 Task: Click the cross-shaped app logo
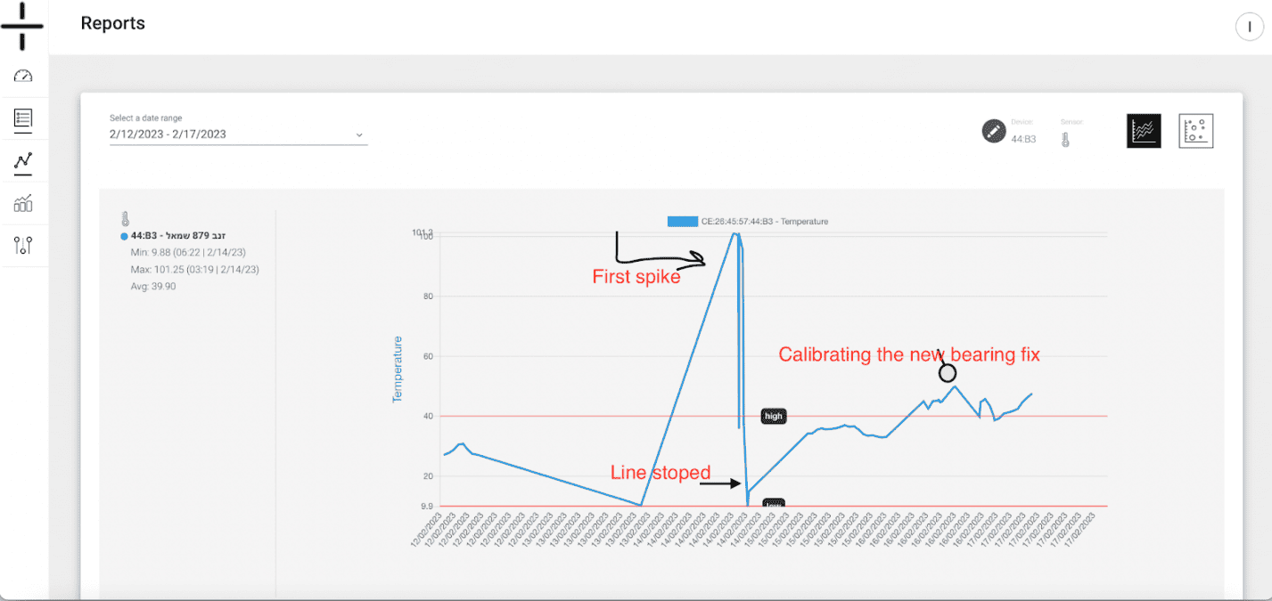tap(23, 25)
